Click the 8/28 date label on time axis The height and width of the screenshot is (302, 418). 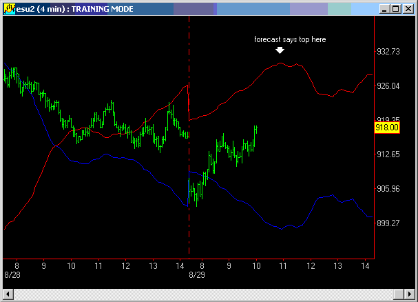coord(12,274)
